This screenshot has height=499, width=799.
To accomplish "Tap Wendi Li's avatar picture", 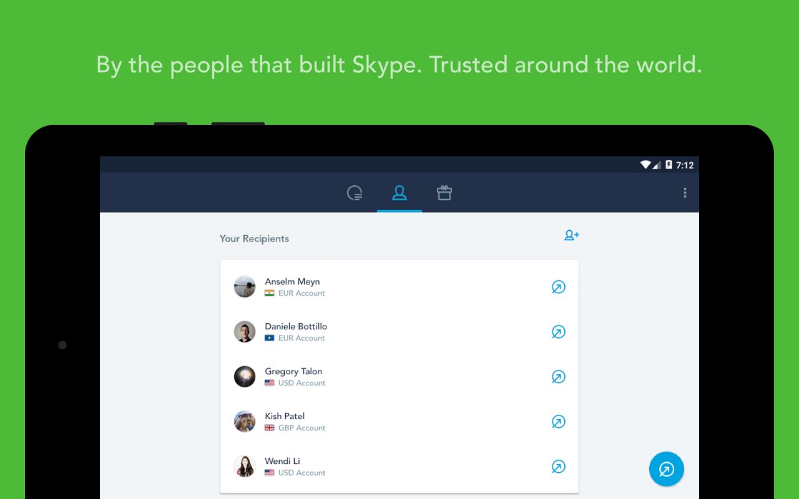I will pyautogui.click(x=244, y=466).
